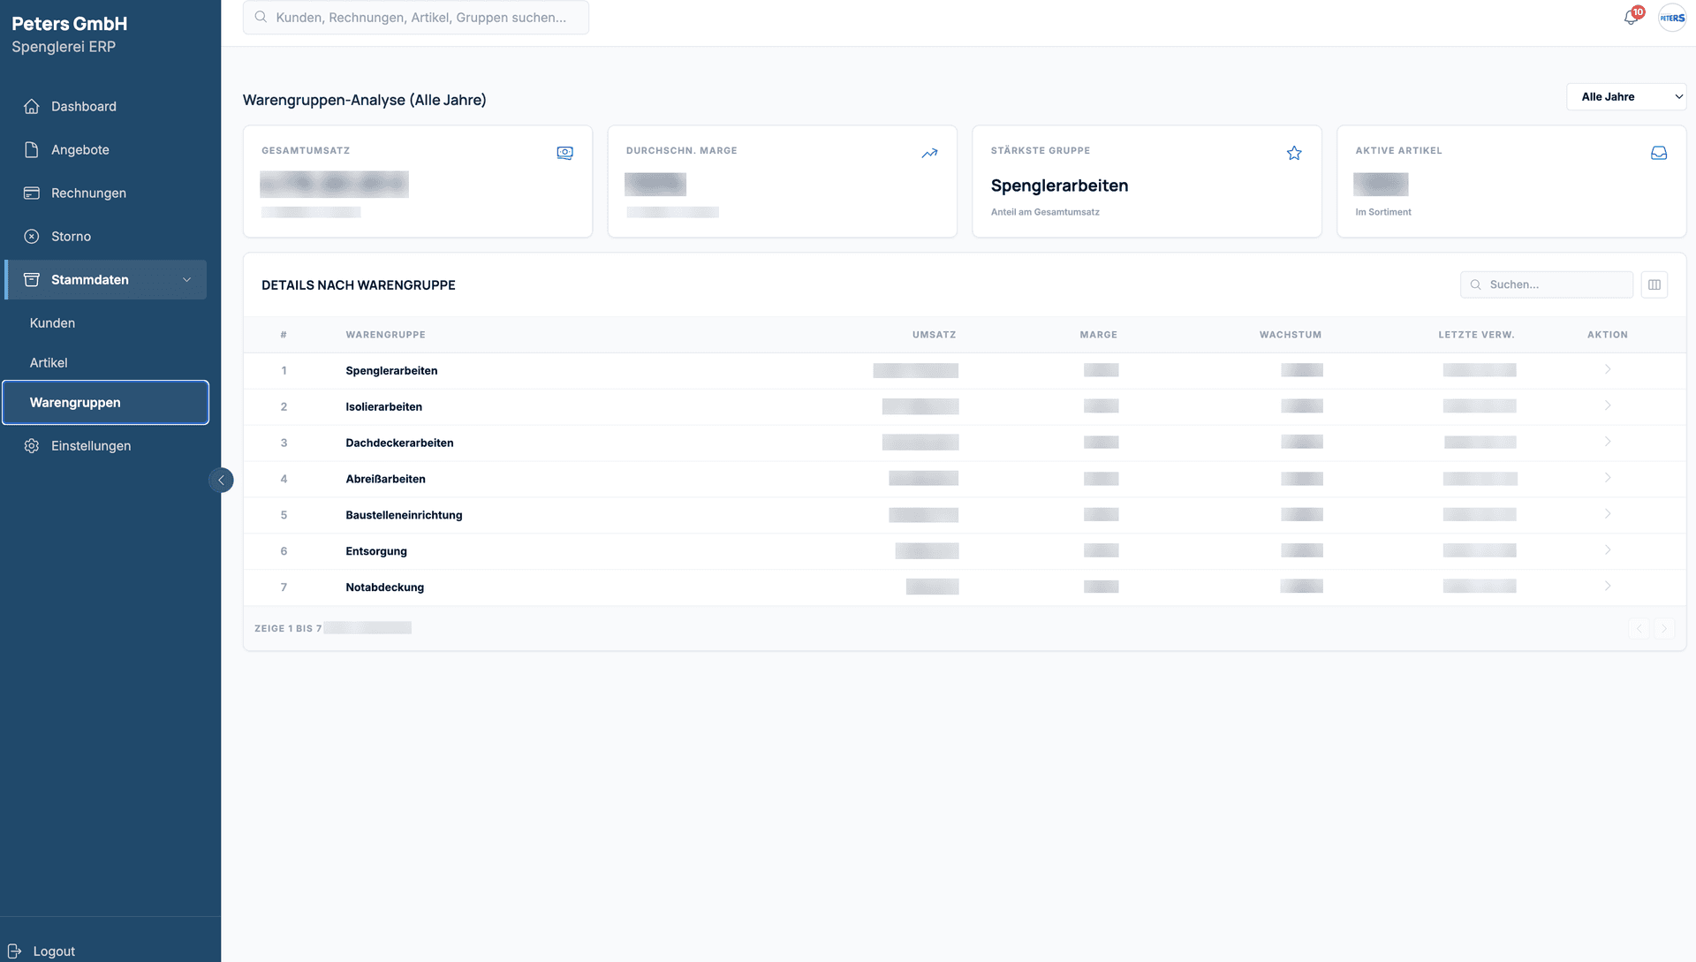Screen dimensions: 1696x962
Task: Select the Dachdeckerarbeiten row name
Action: click(399, 443)
